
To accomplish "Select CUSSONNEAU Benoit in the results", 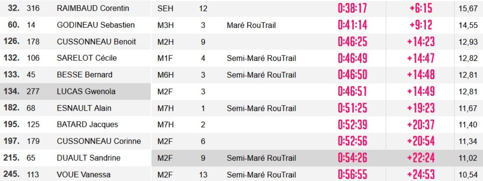I will [97, 41].
